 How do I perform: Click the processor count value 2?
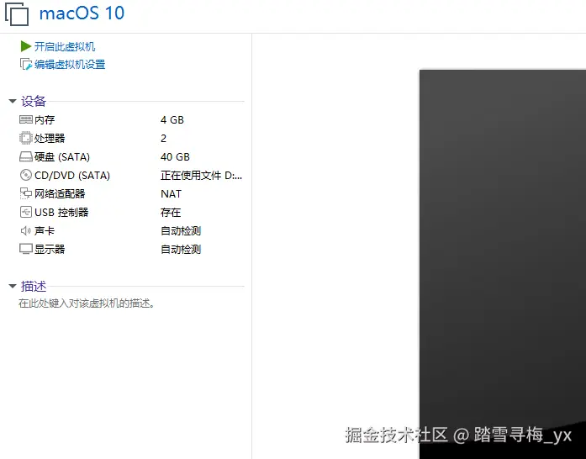click(163, 139)
